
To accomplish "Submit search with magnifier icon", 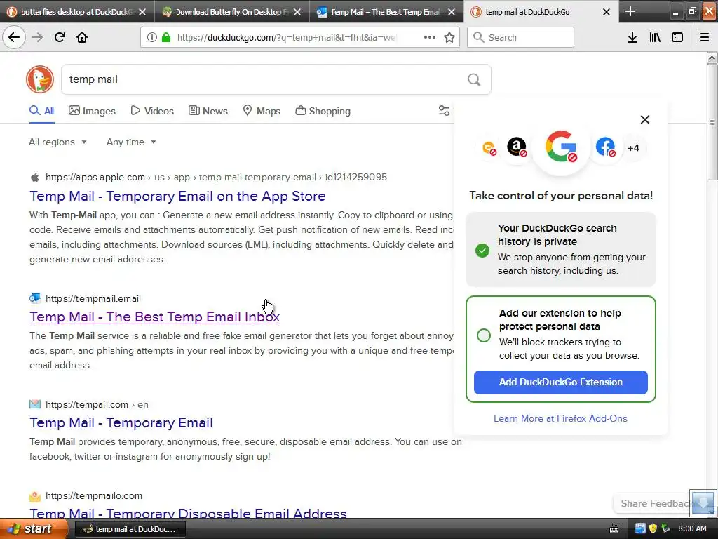I will [474, 79].
